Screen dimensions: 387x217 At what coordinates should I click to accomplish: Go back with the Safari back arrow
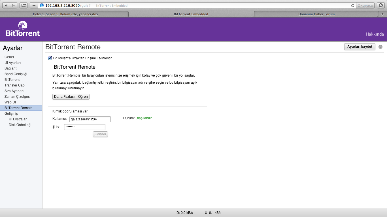pyautogui.click(x=6, y=5)
